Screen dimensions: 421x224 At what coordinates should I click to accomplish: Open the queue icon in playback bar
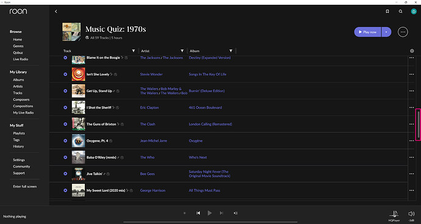point(236,213)
